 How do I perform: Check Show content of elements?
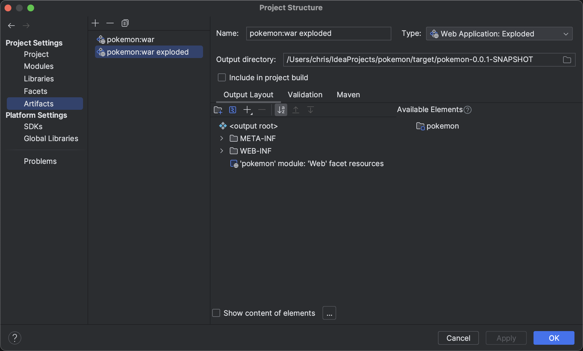tap(216, 313)
